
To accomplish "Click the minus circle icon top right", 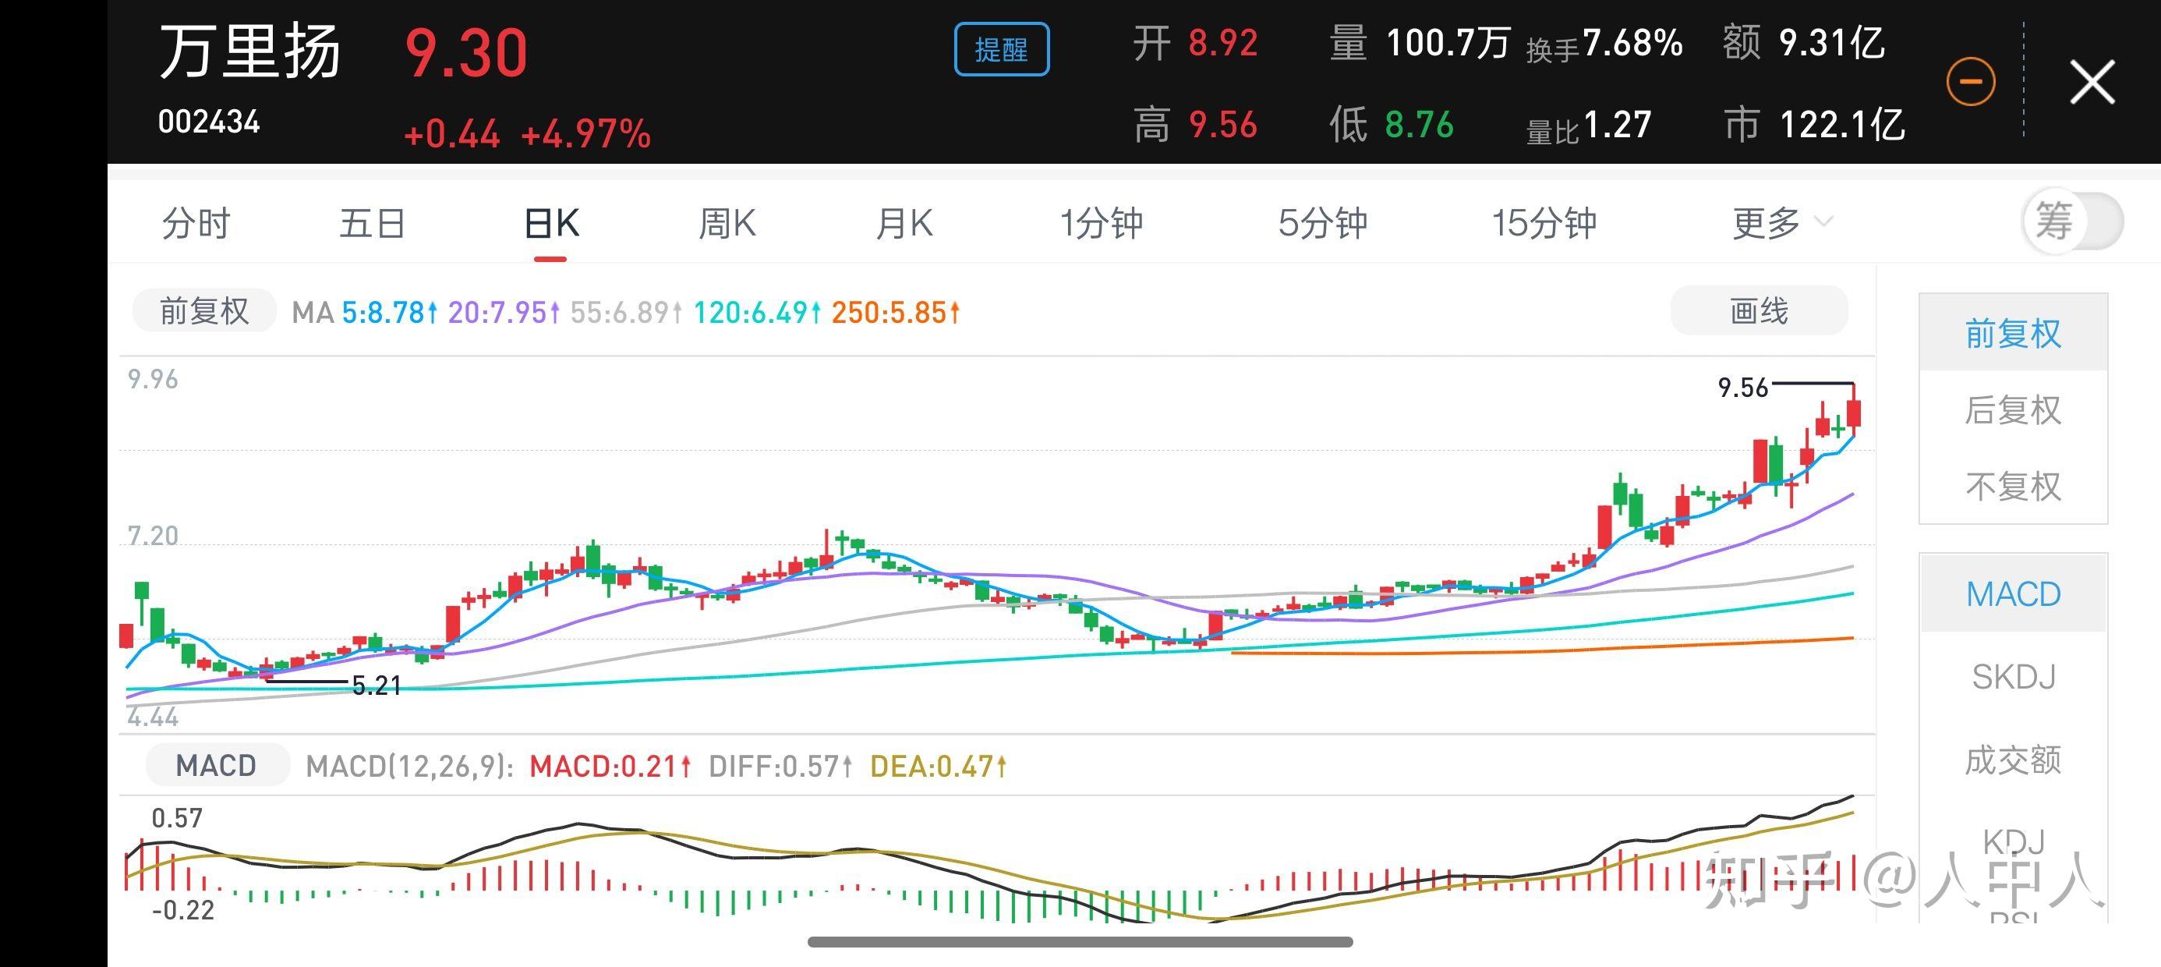I will (1971, 80).
